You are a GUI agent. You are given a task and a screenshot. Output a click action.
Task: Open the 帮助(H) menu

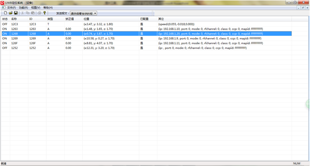click(48, 7)
